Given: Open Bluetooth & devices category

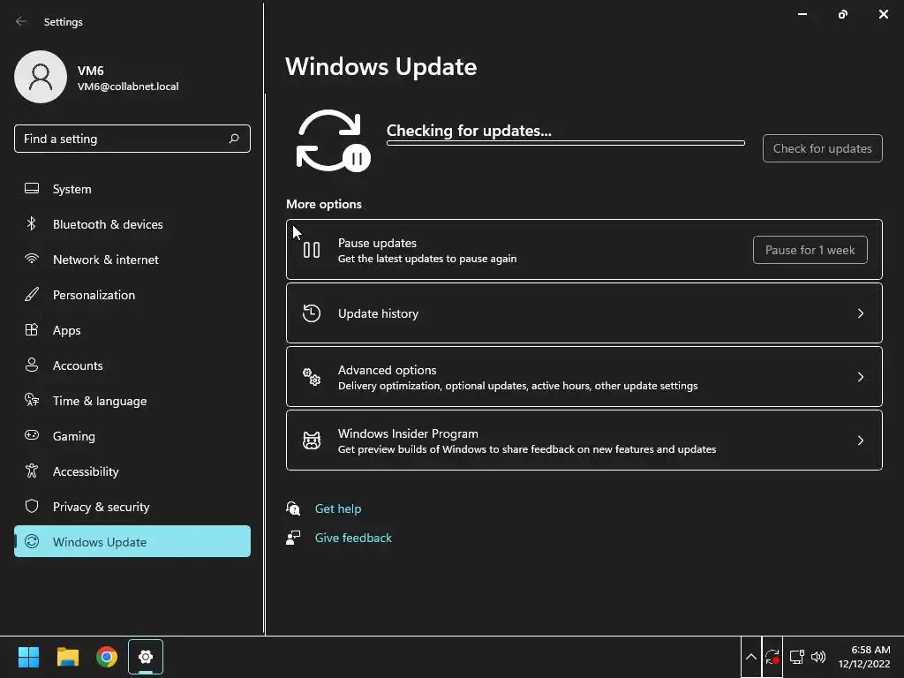Looking at the screenshot, I should [132, 223].
